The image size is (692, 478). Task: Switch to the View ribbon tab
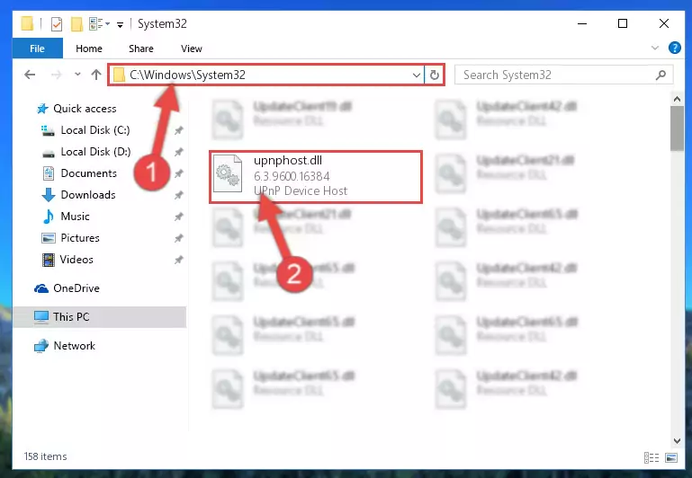pos(191,49)
